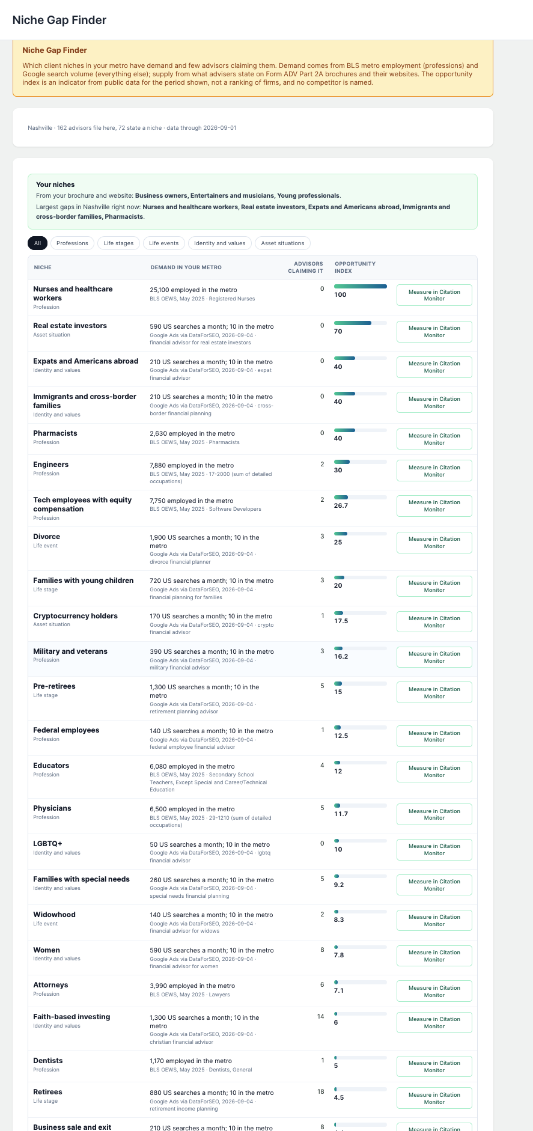This screenshot has height=1131, width=533.
Task: Measure Divorce niche in Citation Monitor
Action: pos(434,543)
